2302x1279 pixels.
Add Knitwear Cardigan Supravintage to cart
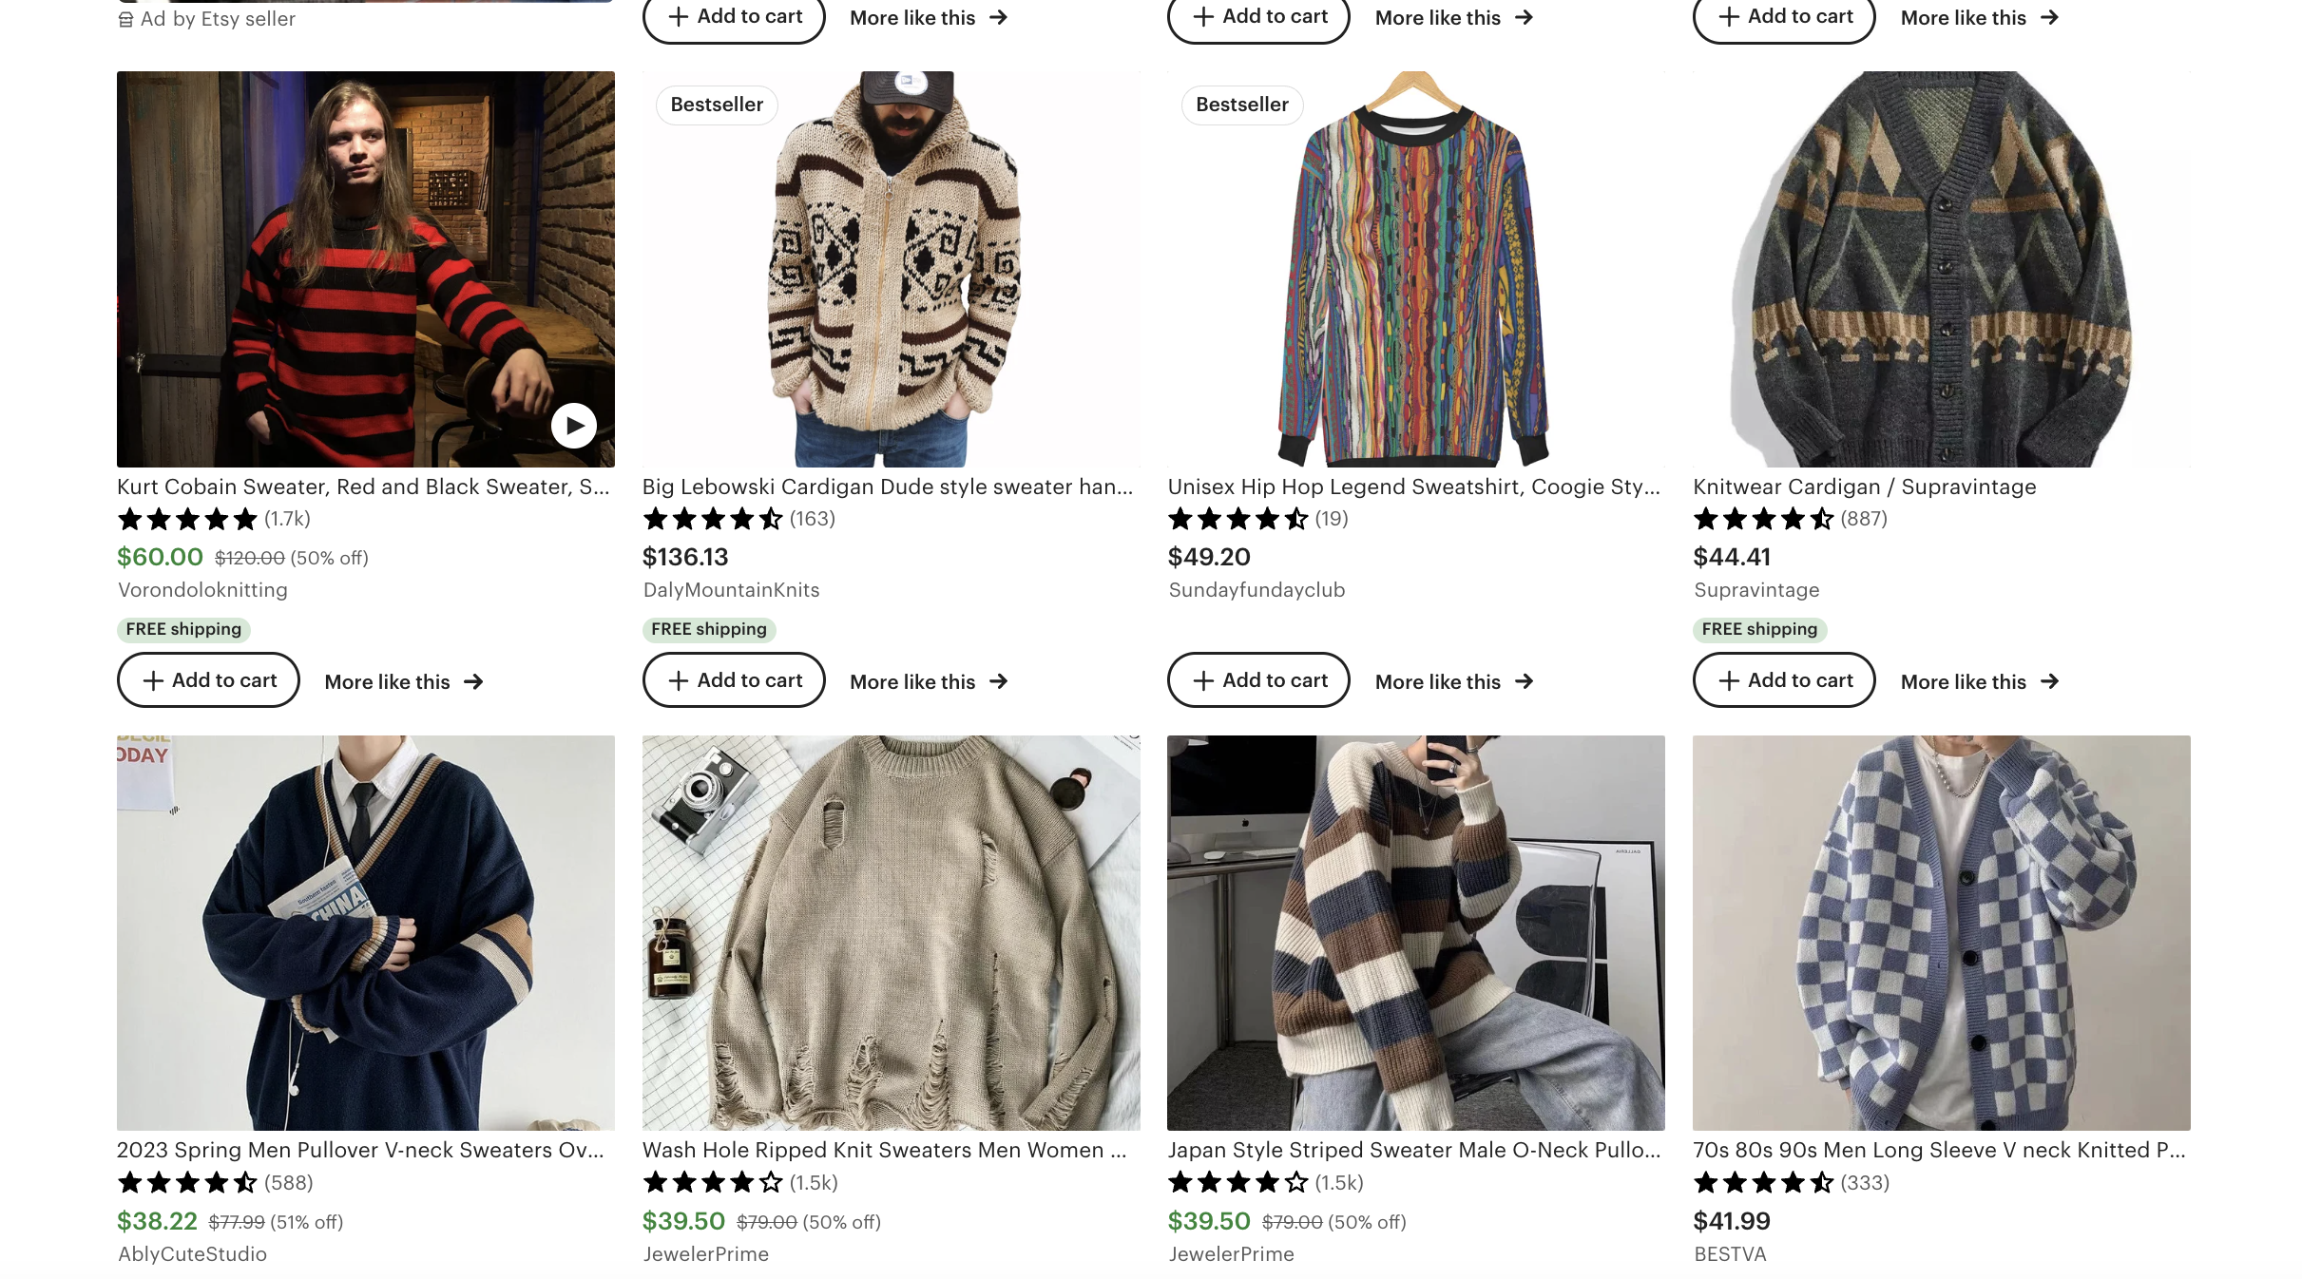1784,680
